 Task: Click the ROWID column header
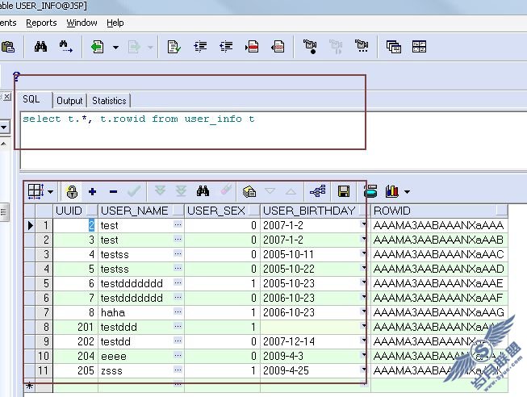(x=439, y=211)
